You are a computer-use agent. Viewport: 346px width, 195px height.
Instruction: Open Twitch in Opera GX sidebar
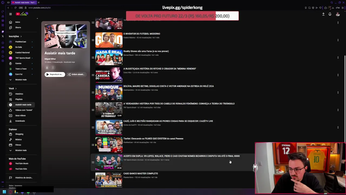coord(3,32)
